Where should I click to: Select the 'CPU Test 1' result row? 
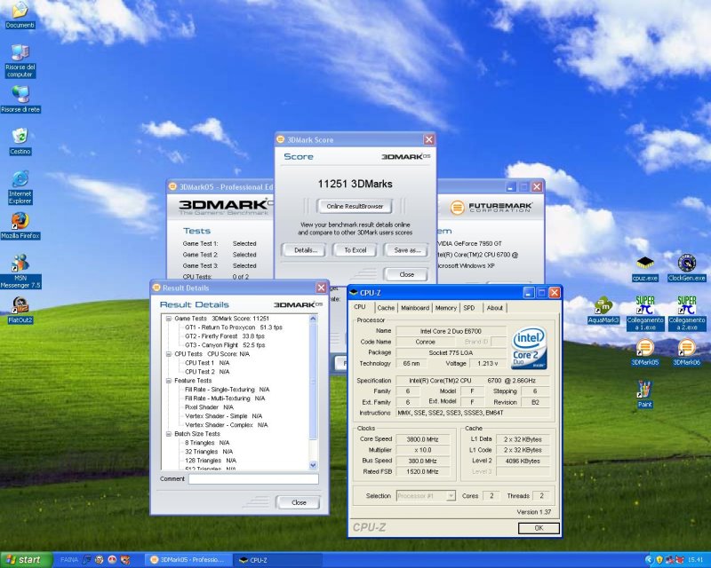[207, 363]
